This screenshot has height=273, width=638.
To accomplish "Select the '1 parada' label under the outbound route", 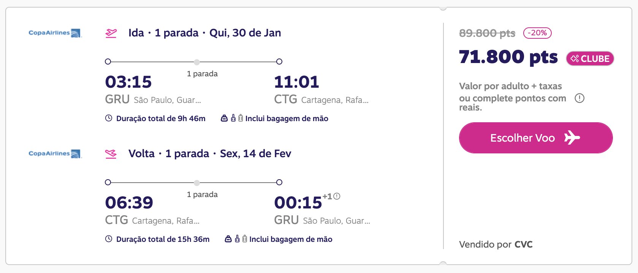I will [x=202, y=74].
